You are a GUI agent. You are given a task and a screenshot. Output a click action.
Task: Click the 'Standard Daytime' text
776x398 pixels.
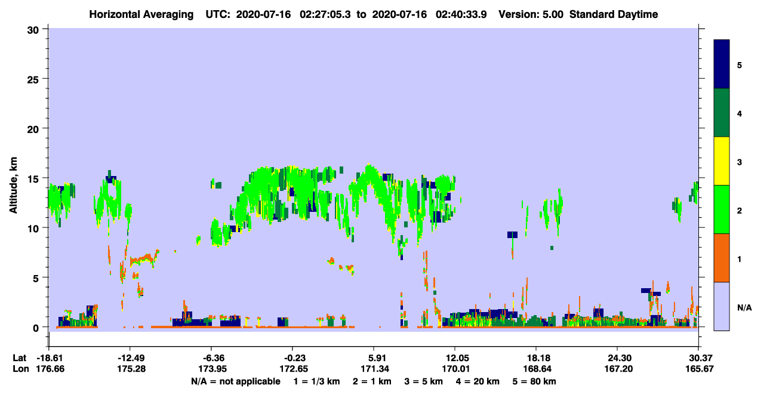[x=614, y=14]
